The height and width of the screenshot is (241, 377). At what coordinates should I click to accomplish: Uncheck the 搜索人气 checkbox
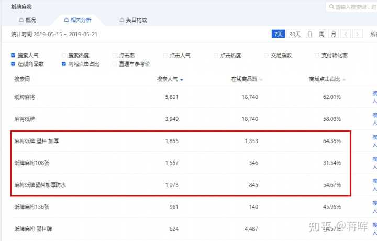[13, 55]
